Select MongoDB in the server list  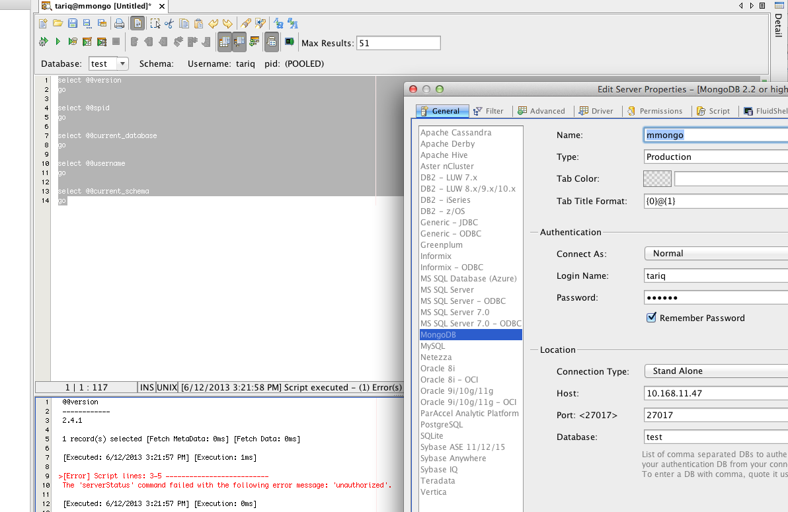pyautogui.click(x=471, y=335)
